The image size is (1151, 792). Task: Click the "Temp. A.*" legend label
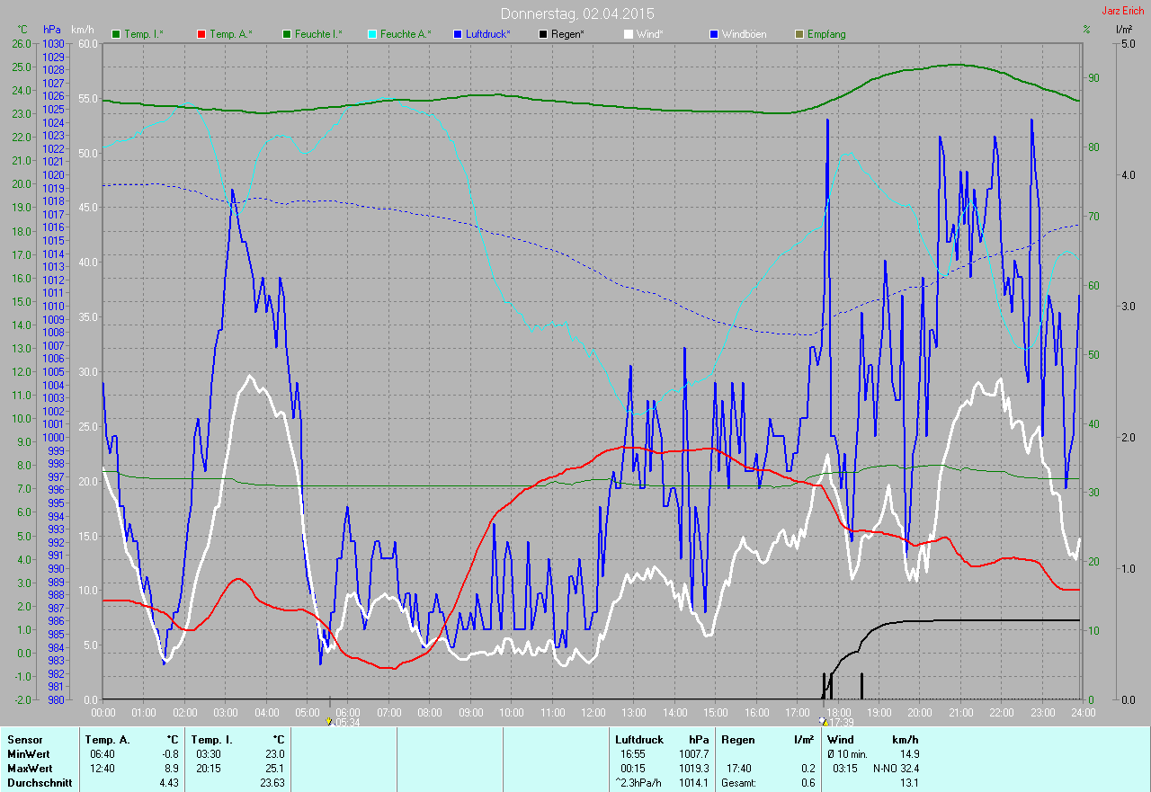(x=231, y=34)
